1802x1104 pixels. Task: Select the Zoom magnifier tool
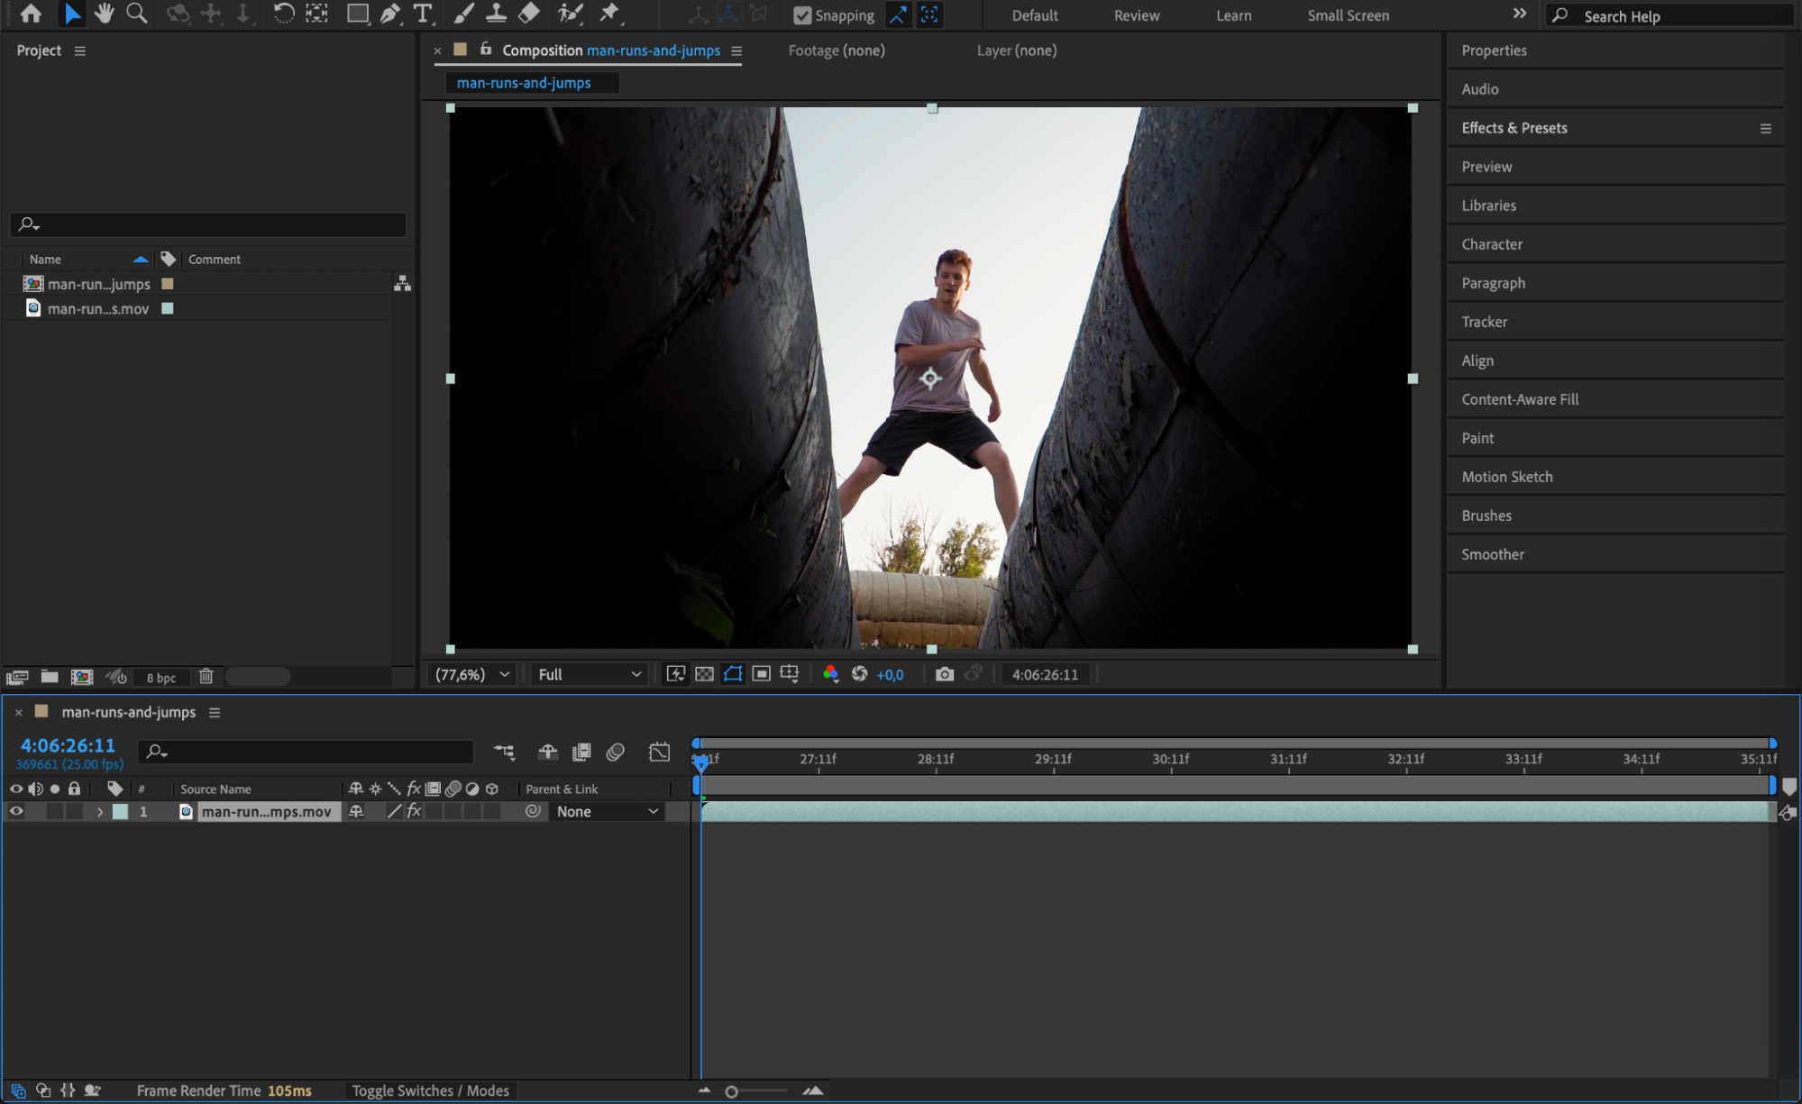(137, 14)
